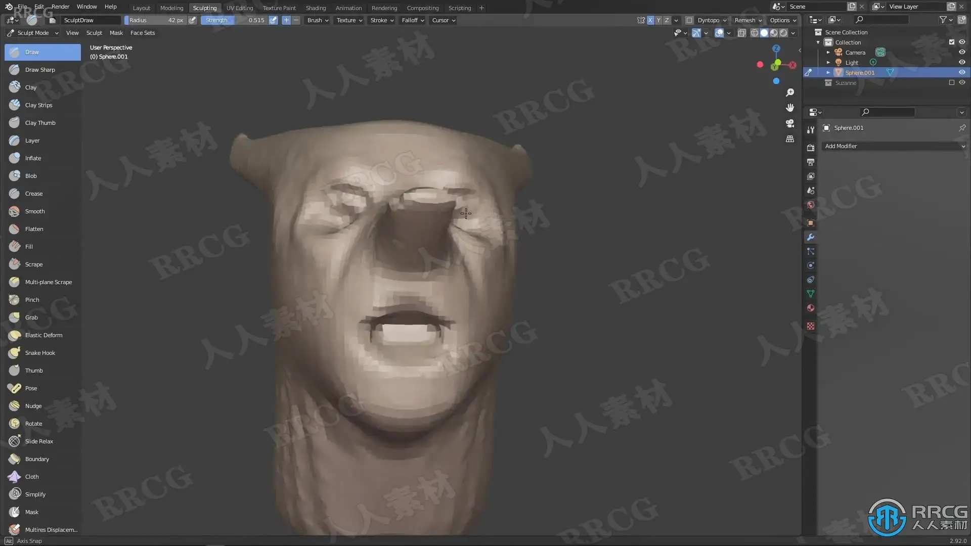Screen dimensions: 971x546
Task: Toggle X axis symmetry button
Action: [x=650, y=20]
